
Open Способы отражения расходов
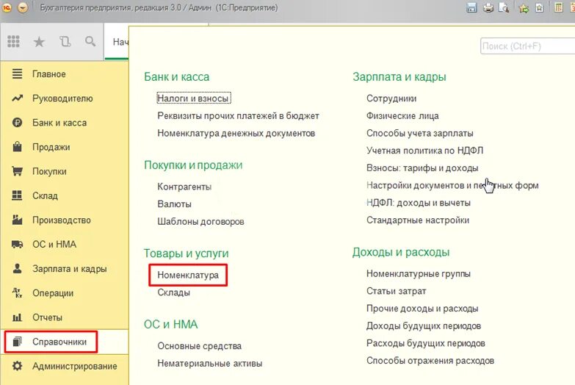[430, 361]
